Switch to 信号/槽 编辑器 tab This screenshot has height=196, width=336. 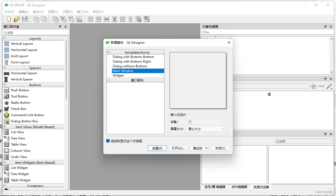(215, 187)
